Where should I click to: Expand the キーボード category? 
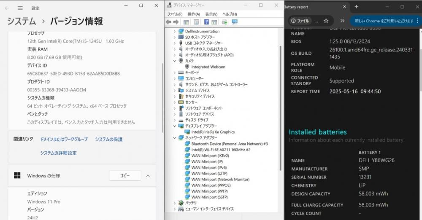pos(175,72)
